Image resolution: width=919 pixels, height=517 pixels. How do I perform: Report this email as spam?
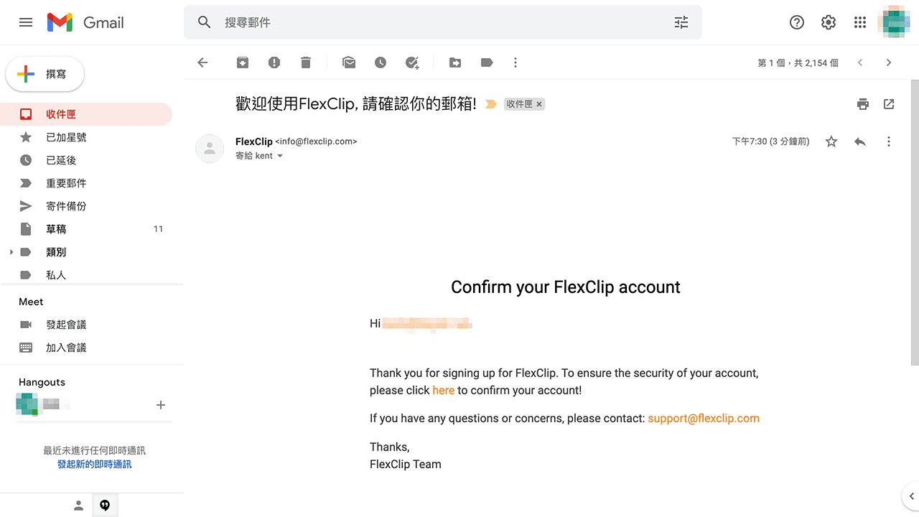(x=274, y=62)
